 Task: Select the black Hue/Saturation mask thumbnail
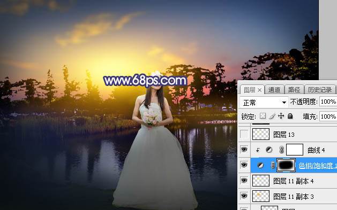[x=286, y=165]
